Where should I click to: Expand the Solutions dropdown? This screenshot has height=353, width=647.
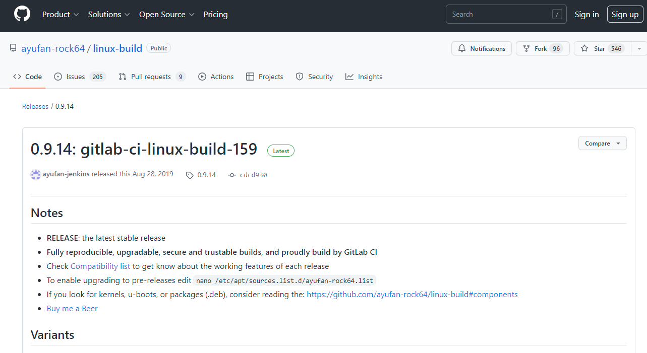pyautogui.click(x=109, y=15)
